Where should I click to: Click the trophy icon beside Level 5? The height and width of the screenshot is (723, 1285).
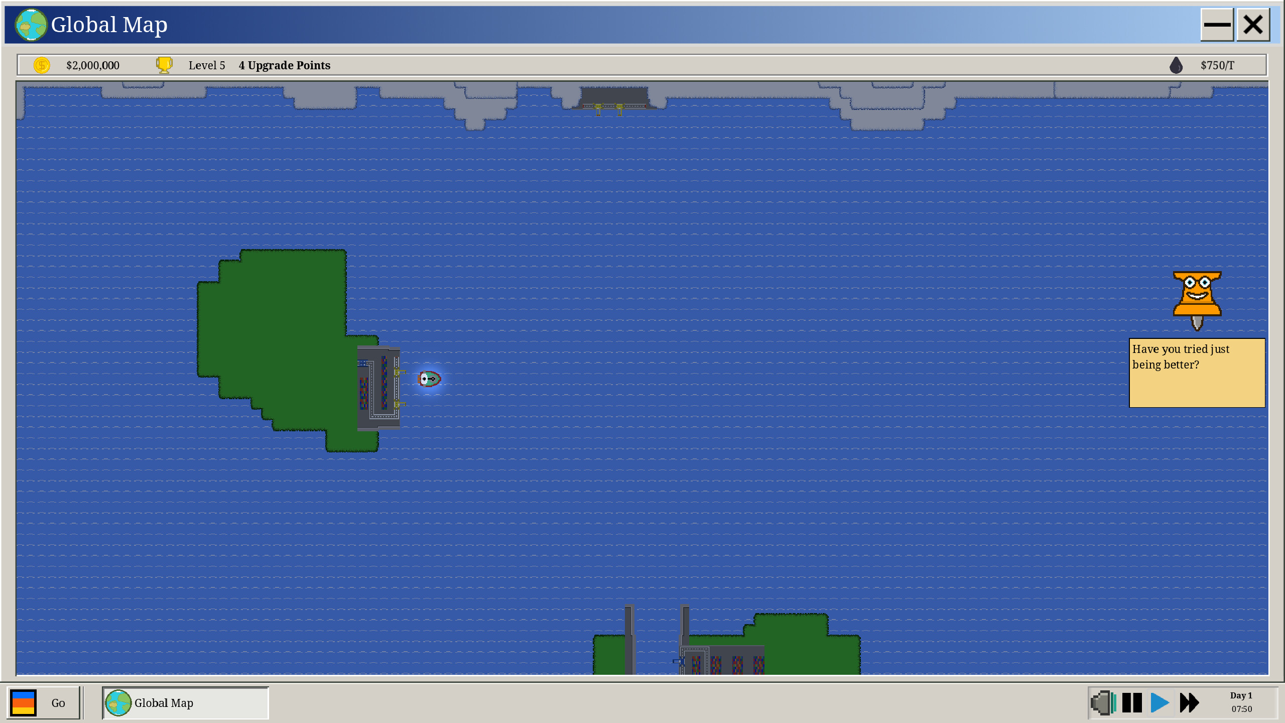point(164,64)
